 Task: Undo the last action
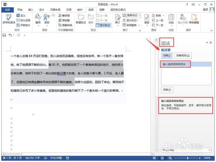click(x=10, y=35)
